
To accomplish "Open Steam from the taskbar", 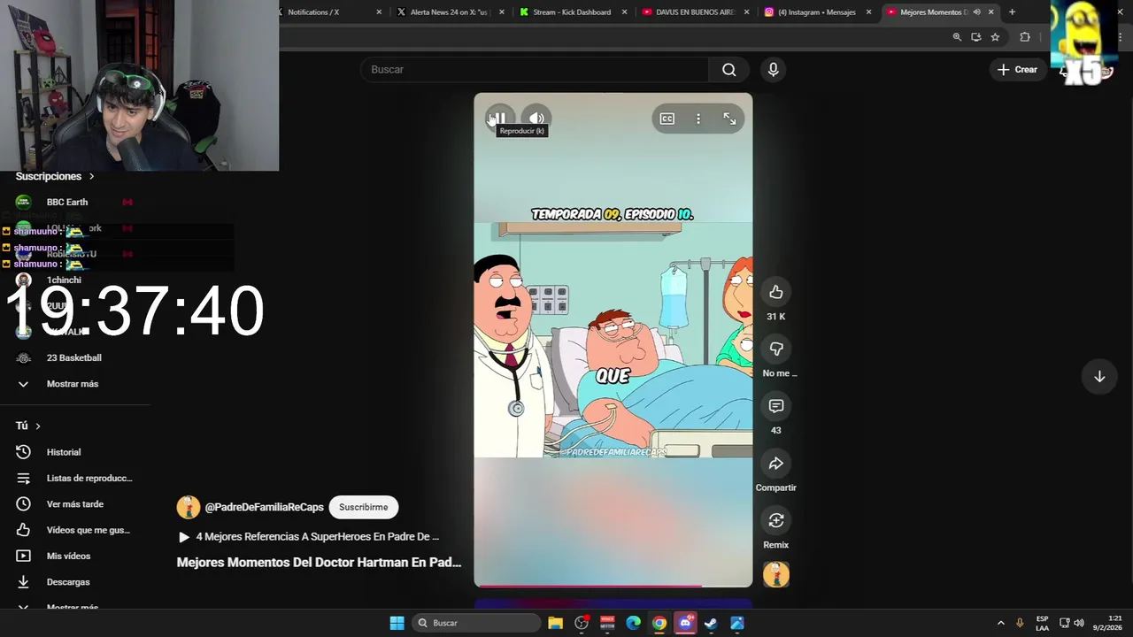I will click(x=711, y=623).
